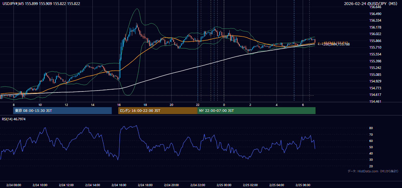
Task: Click hour tick 10 under the price chart
Action: pos(40,105)
